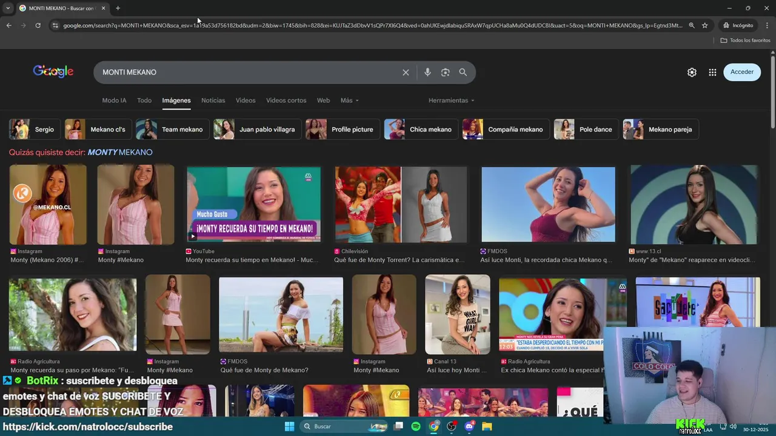Click the taskbar Buscar search box
The image size is (776, 436).
click(343, 426)
